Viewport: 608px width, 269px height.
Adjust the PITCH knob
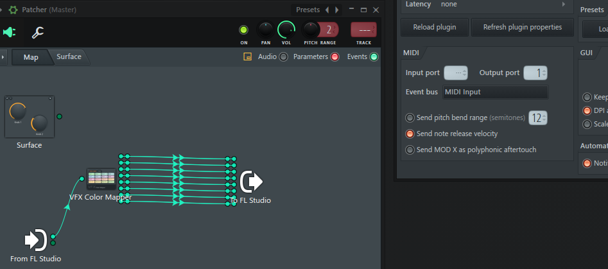click(x=310, y=30)
